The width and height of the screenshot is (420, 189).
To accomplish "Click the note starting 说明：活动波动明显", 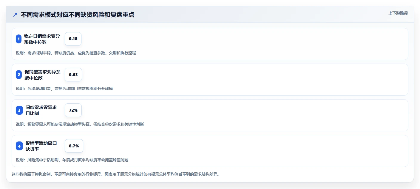I will [x=64, y=89].
